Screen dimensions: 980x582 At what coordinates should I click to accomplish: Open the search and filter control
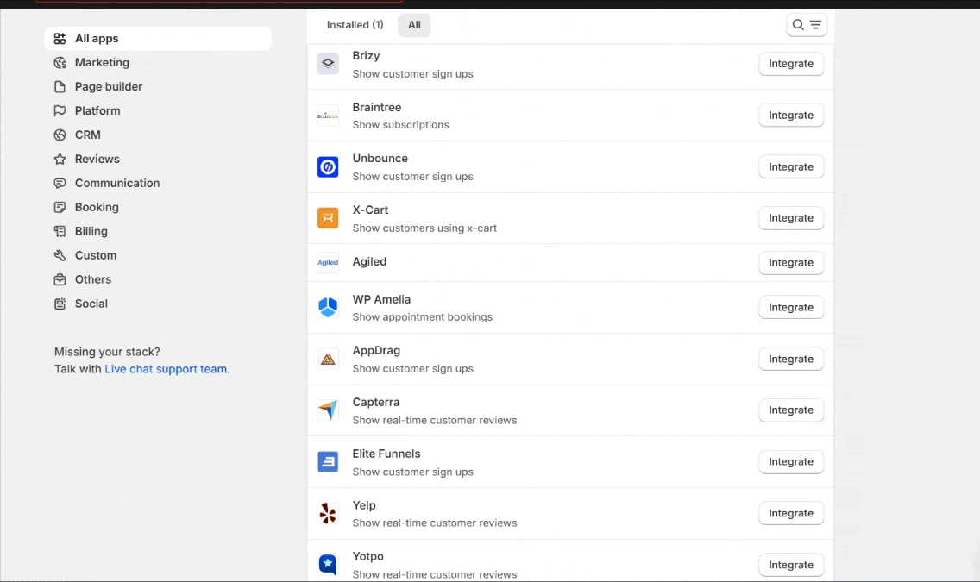coord(807,25)
